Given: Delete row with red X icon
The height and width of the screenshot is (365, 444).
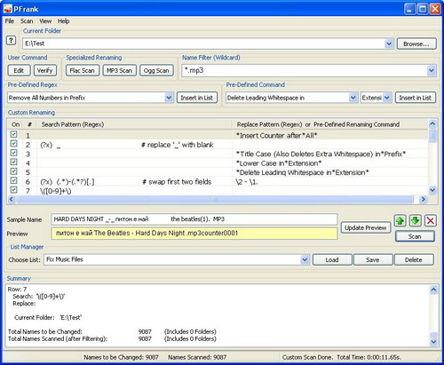Looking at the screenshot, I should point(431,220).
